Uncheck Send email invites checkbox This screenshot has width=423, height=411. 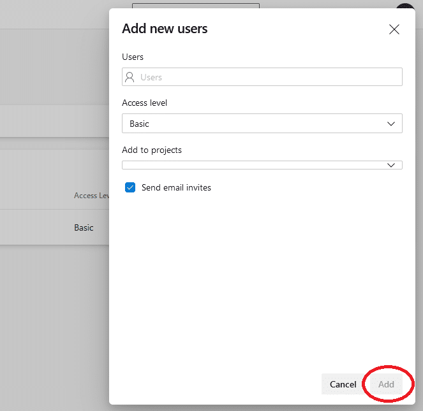(x=130, y=187)
